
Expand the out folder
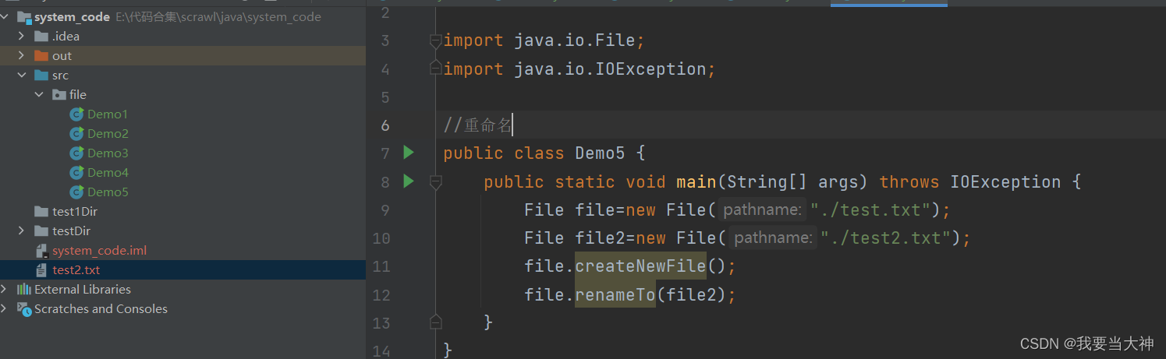(x=22, y=55)
